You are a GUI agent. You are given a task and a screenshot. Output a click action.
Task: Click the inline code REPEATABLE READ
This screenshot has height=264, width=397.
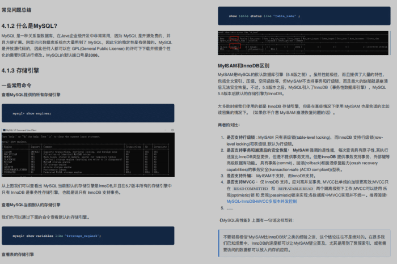click(x=295, y=189)
